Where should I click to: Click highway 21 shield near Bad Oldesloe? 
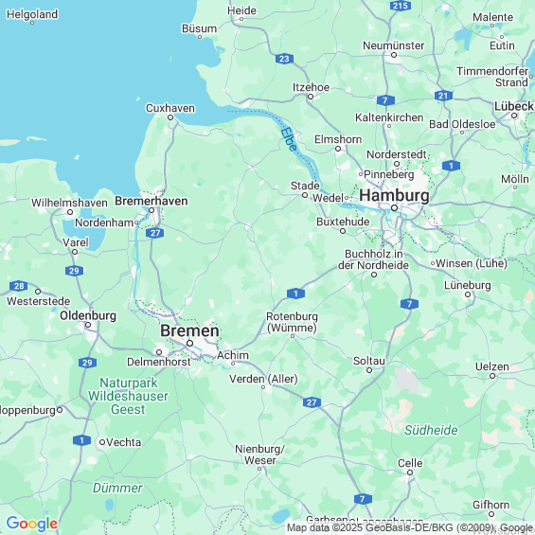coord(443,96)
